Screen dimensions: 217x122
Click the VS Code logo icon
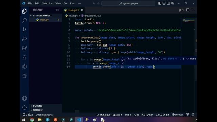(23, 3)
